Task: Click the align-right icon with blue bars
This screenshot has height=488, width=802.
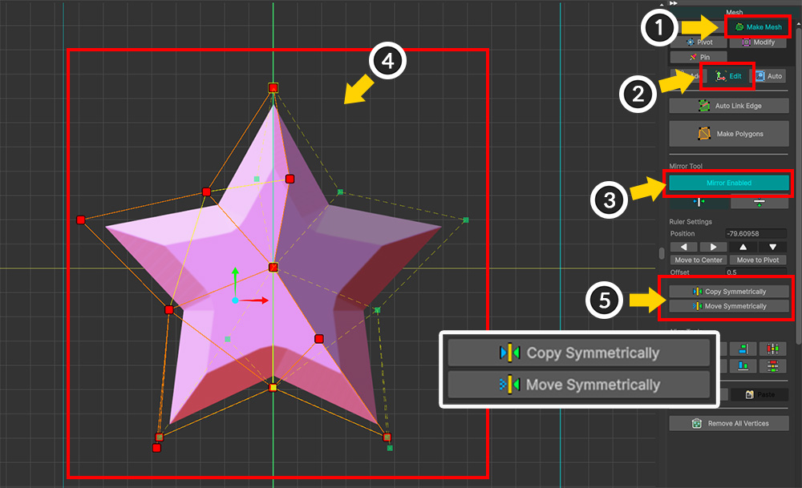Action: pos(743,349)
